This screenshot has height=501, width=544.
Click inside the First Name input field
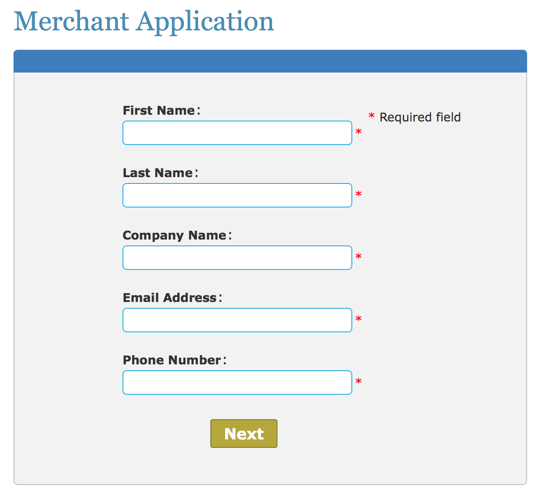point(237,133)
